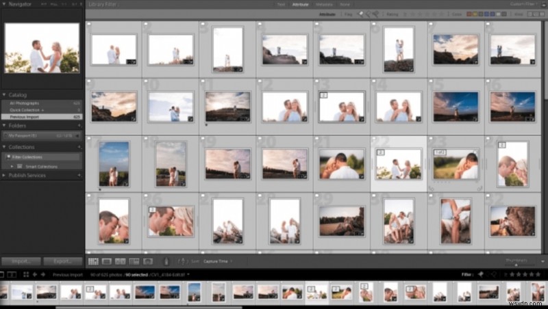
Task: Click the Export button
Action: tap(62, 261)
